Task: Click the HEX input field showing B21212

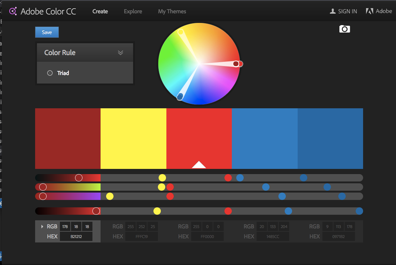Action: click(76, 237)
